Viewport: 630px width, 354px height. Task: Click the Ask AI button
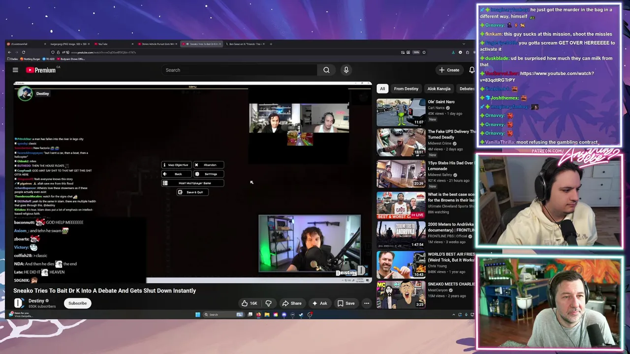click(x=319, y=303)
